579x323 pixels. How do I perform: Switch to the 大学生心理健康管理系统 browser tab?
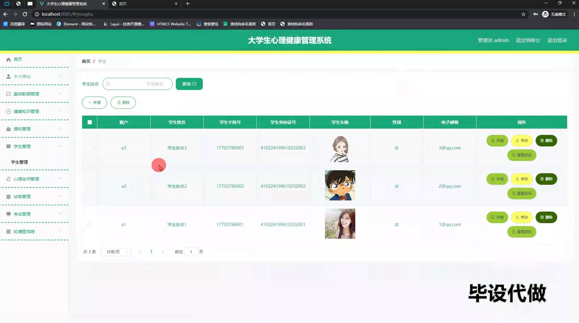point(72,4)
